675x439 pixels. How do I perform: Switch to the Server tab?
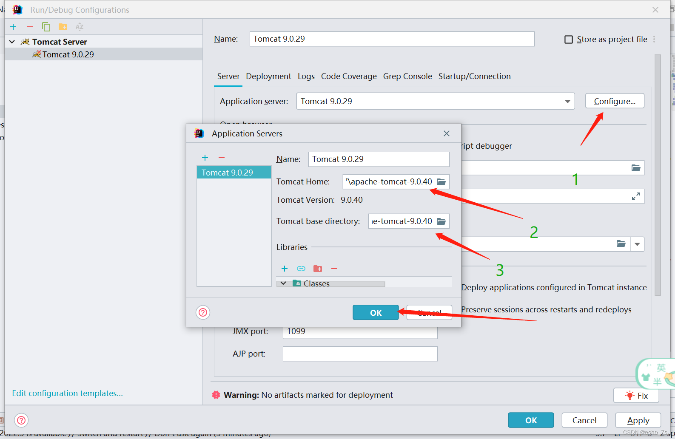[x=228, y=76]
